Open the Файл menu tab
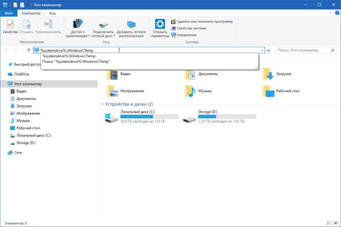The width and height of the screenshot is (341, 227). coord(9,13)
